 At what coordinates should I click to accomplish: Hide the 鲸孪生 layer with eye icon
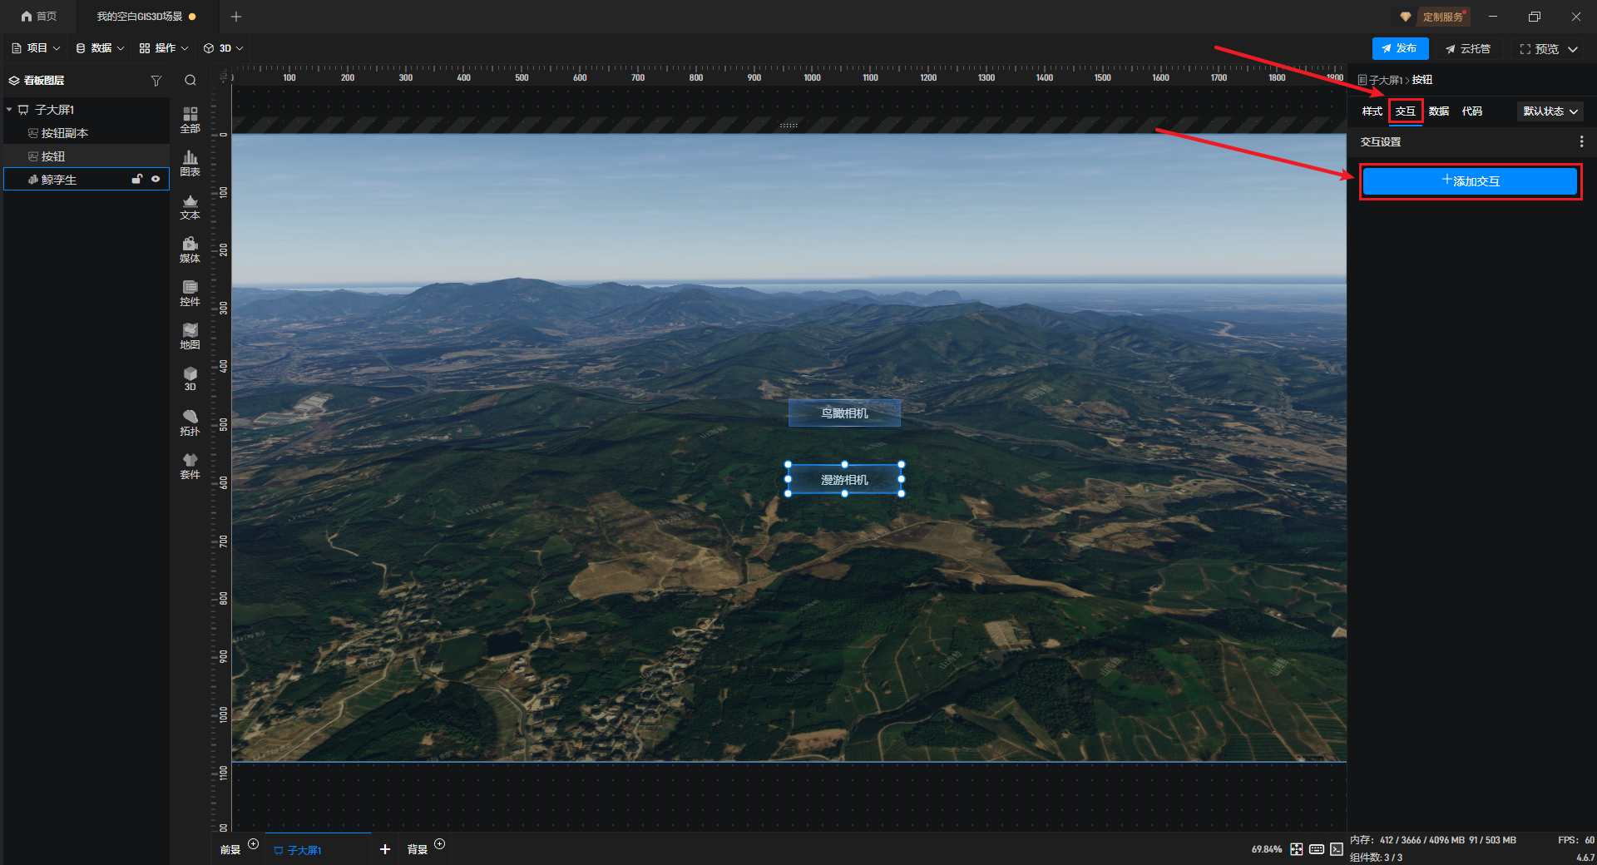pyautogui.click(x=156, y=179)
